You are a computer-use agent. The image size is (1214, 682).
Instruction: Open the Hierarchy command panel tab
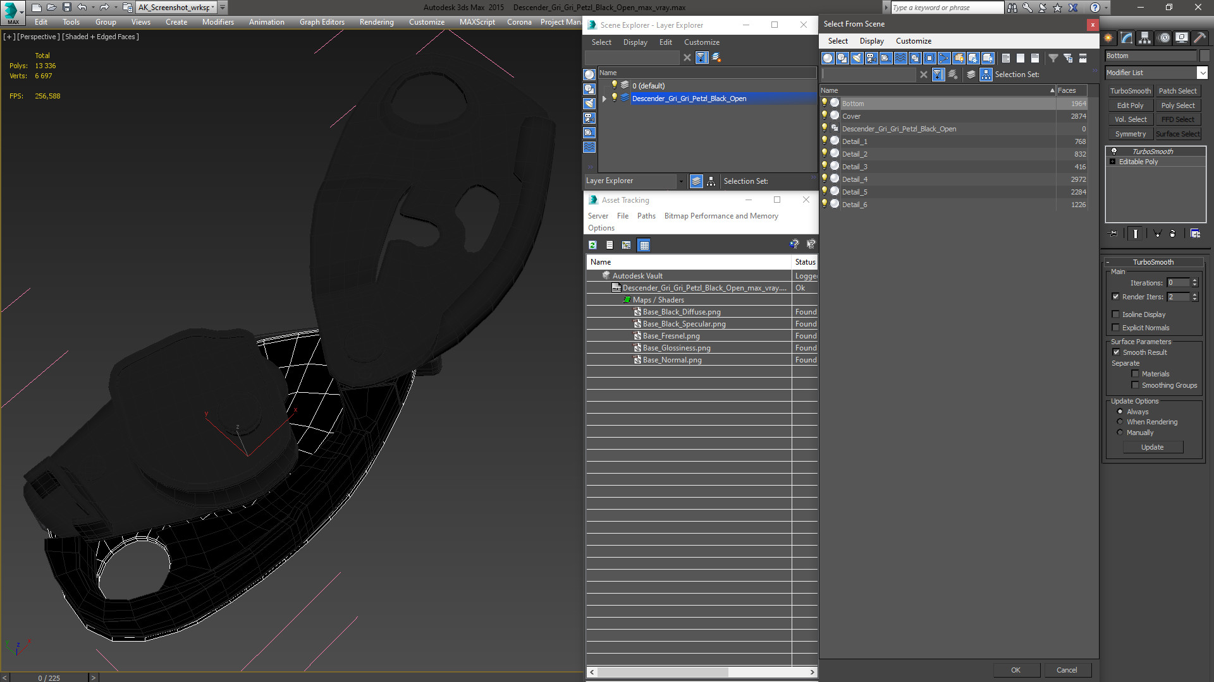[1144, 39]
